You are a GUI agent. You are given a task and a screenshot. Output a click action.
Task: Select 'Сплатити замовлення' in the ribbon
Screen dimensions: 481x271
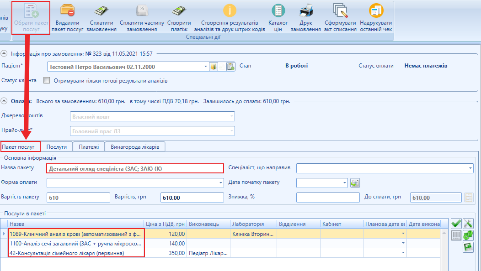[x=102, y=18]
